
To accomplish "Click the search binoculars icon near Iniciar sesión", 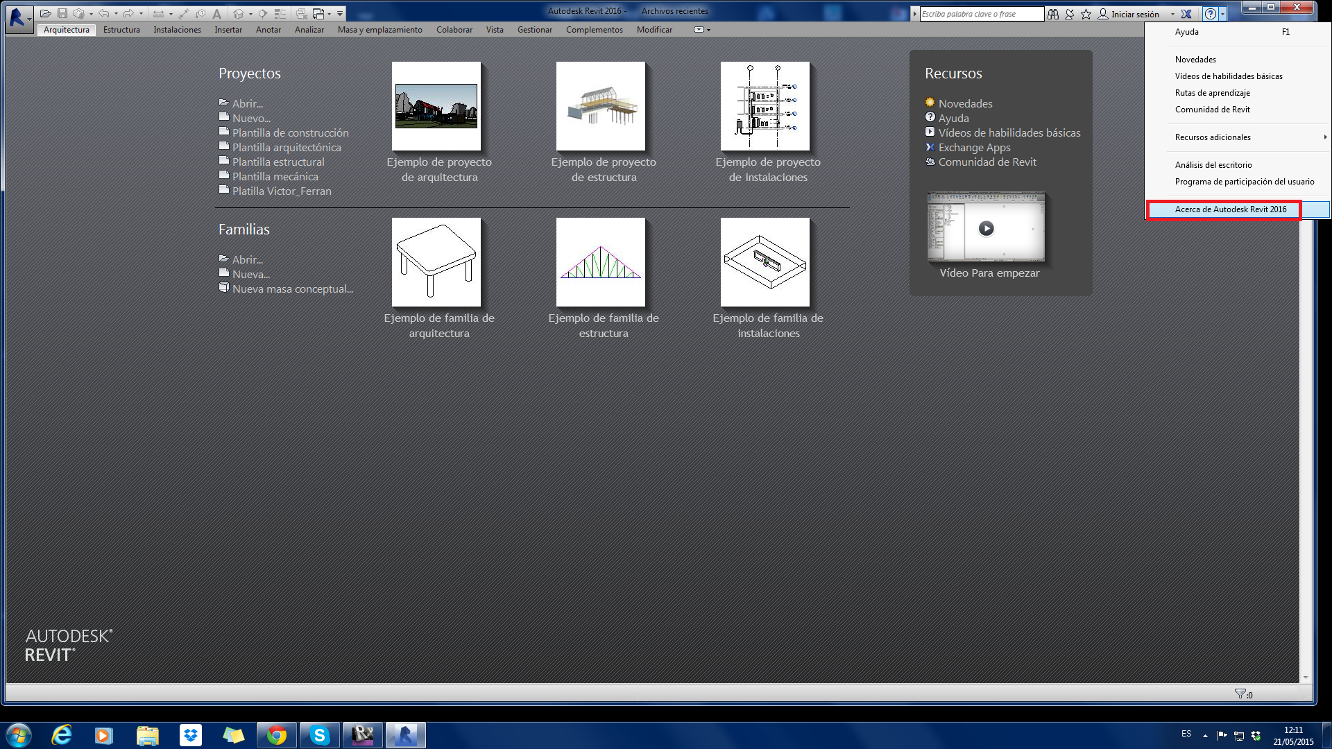I will coord(1054,13).
